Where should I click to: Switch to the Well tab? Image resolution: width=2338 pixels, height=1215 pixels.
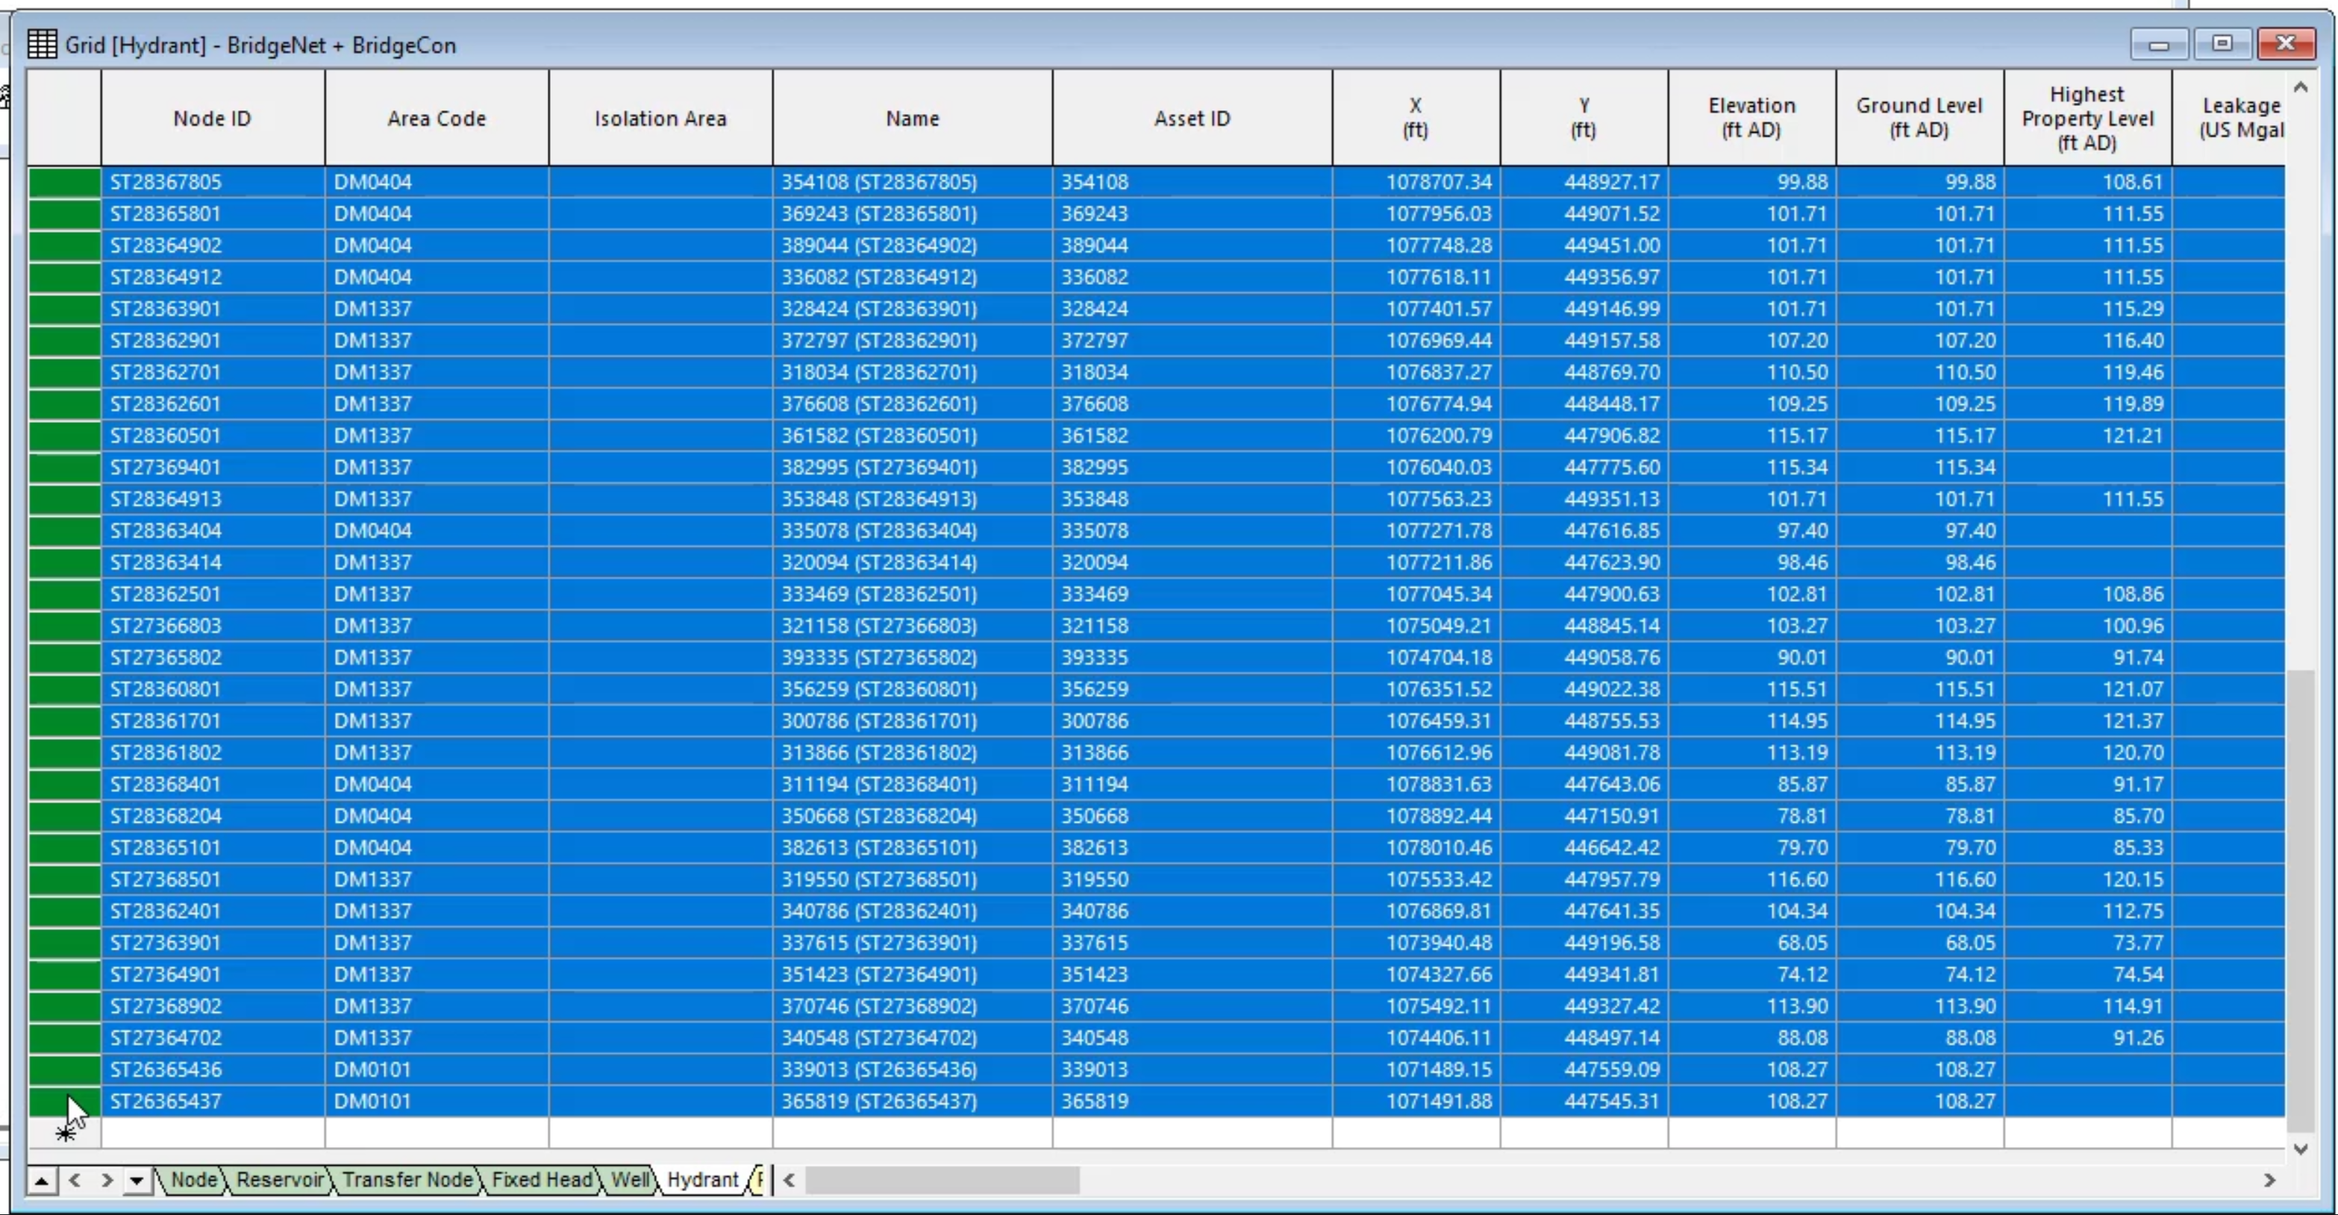coord(630,1180)
